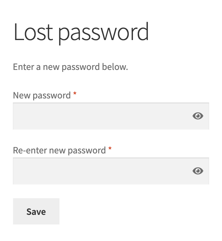Click the red asterisk beside New password
222x241 pixels.
pyautogui.click(x=75, y=94)
